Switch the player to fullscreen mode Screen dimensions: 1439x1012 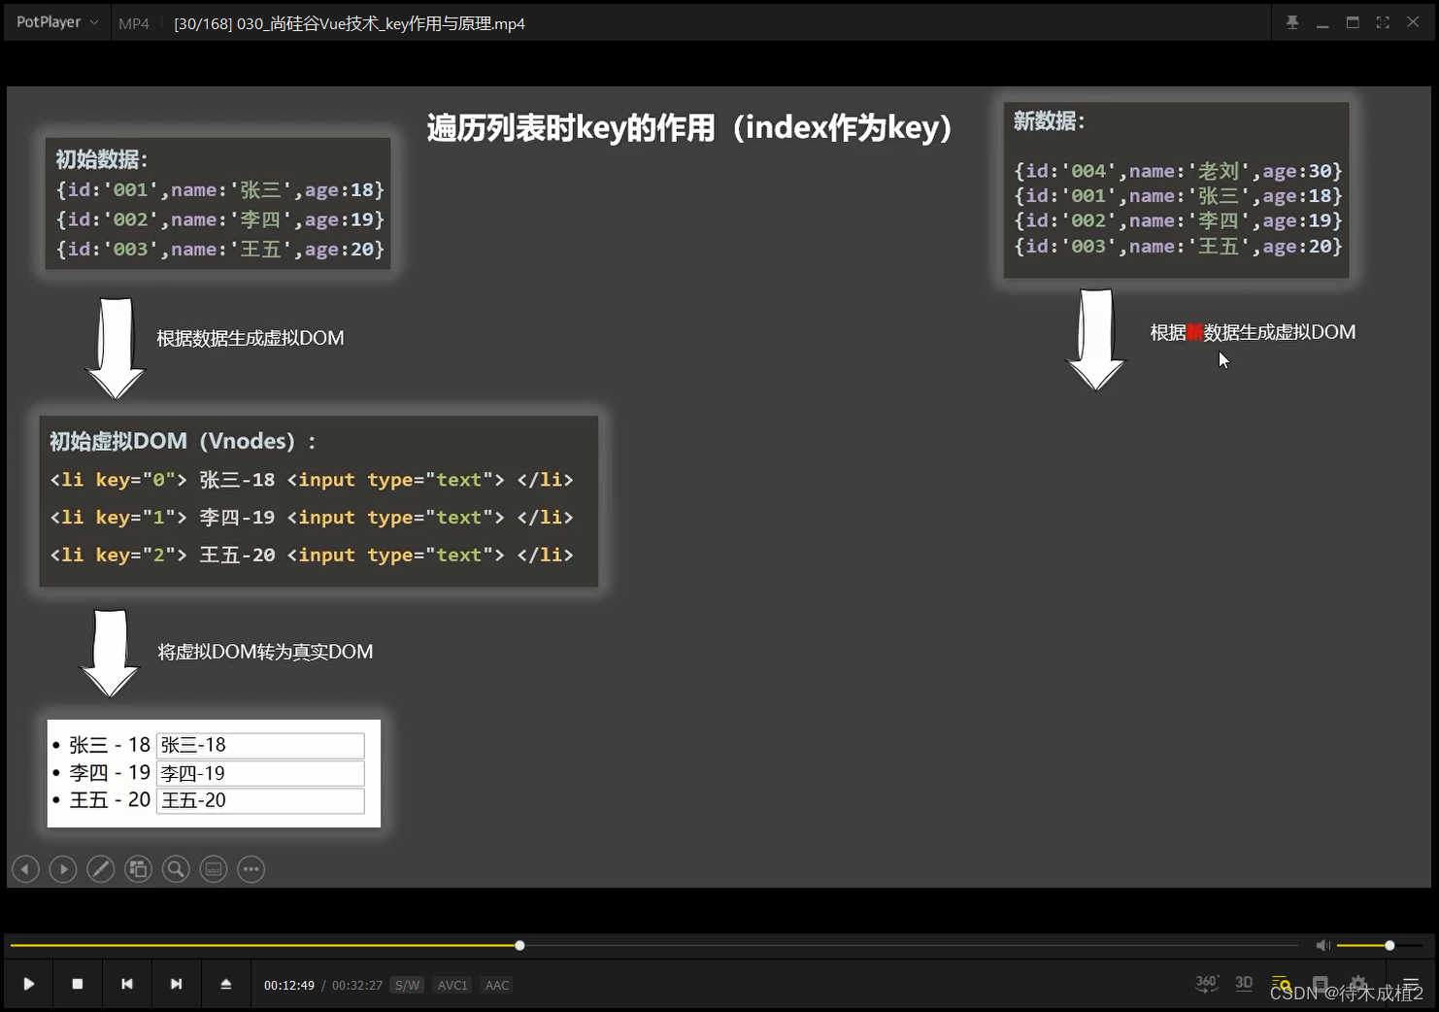[x=1383, y=22]
